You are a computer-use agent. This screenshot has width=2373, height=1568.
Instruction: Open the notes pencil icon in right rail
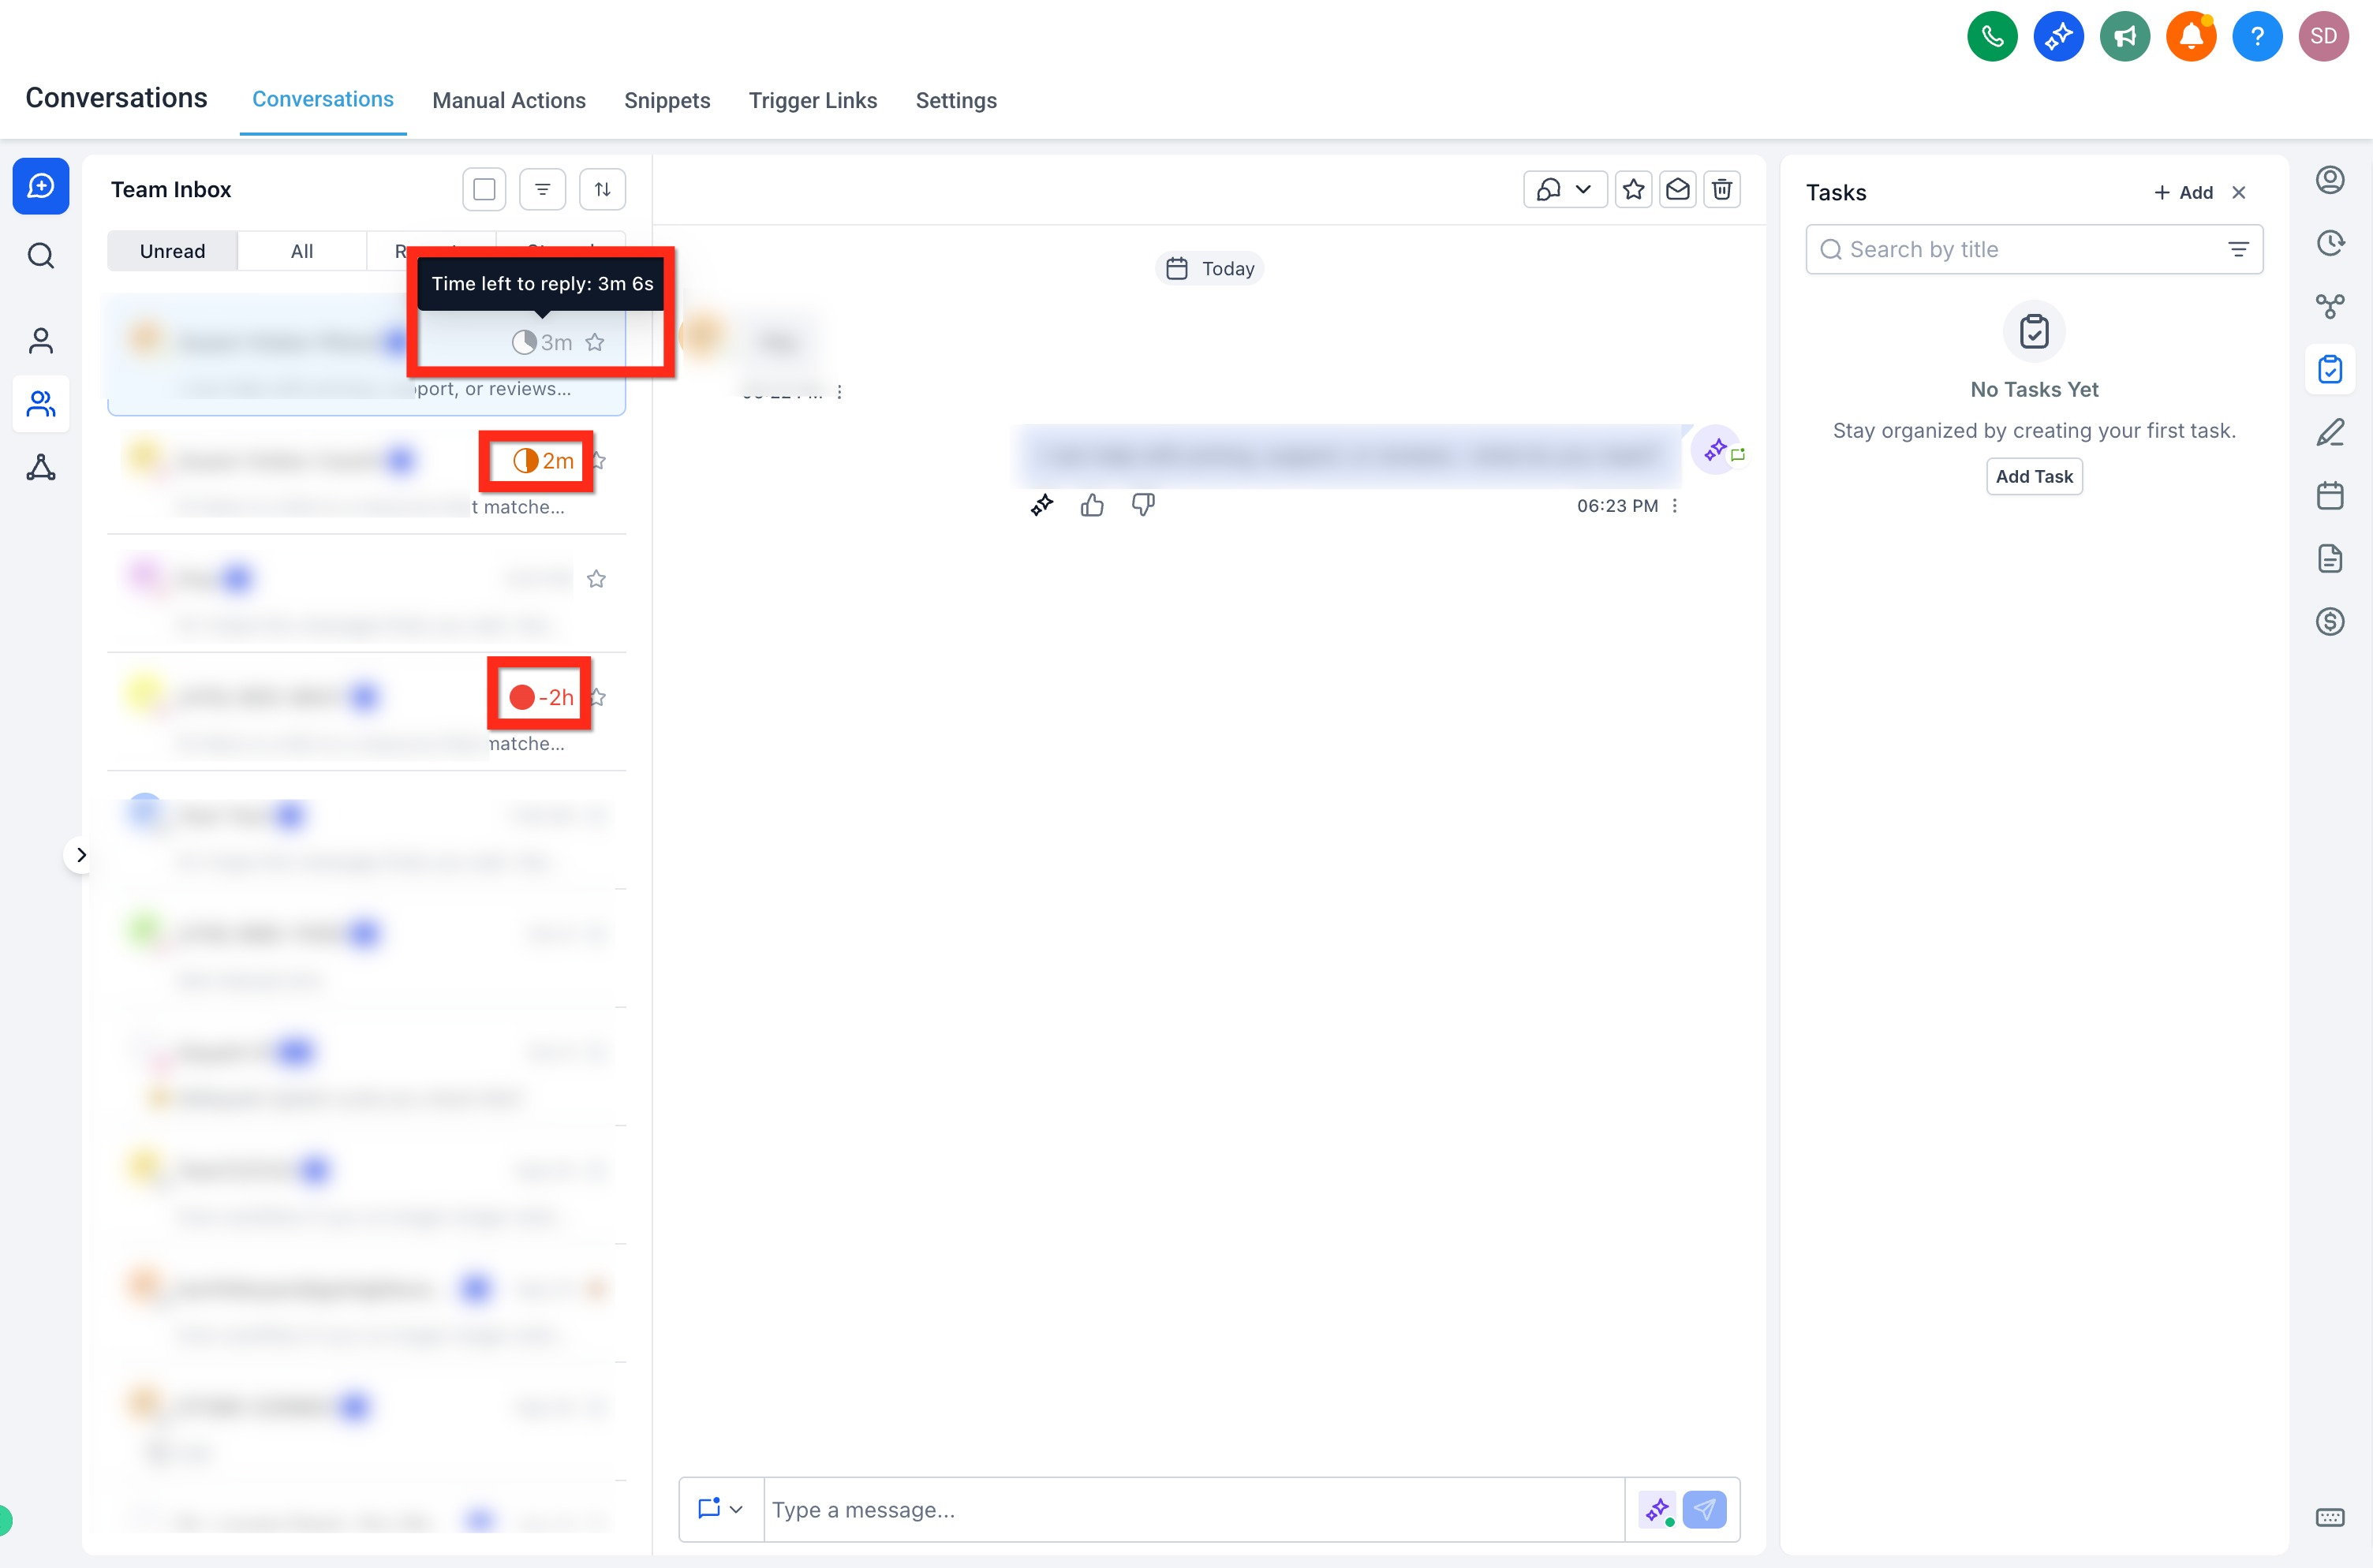coord(2330,433)
